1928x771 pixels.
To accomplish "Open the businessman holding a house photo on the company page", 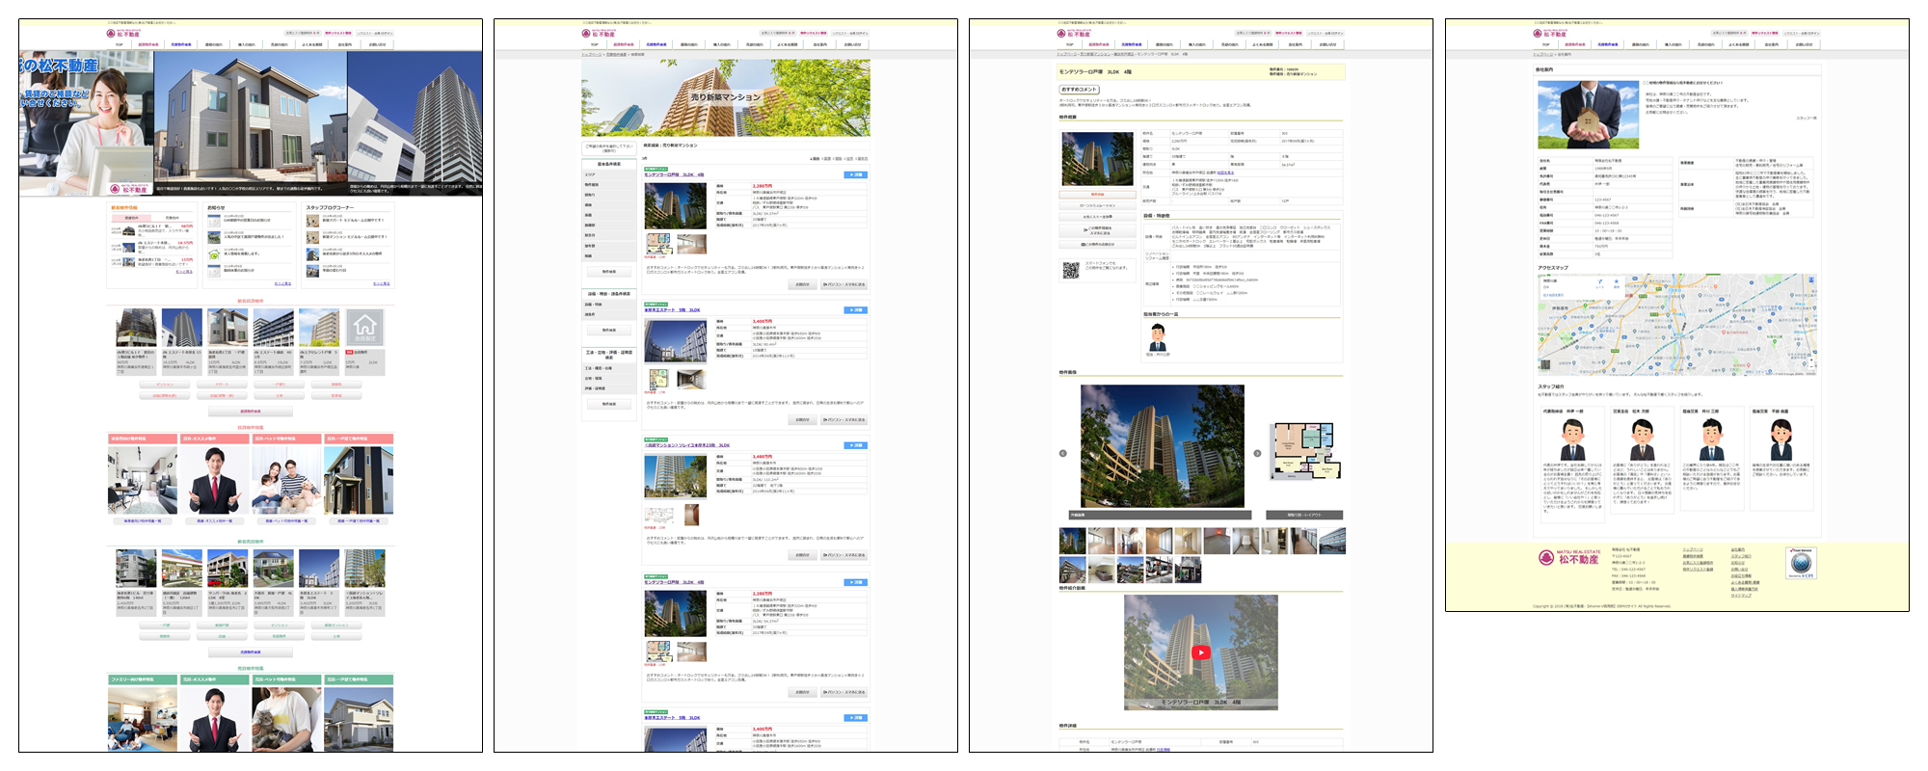I will [x=1588, y=115].
